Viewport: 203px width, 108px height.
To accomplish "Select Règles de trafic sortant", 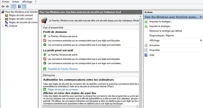I will [x=21, y=19].
